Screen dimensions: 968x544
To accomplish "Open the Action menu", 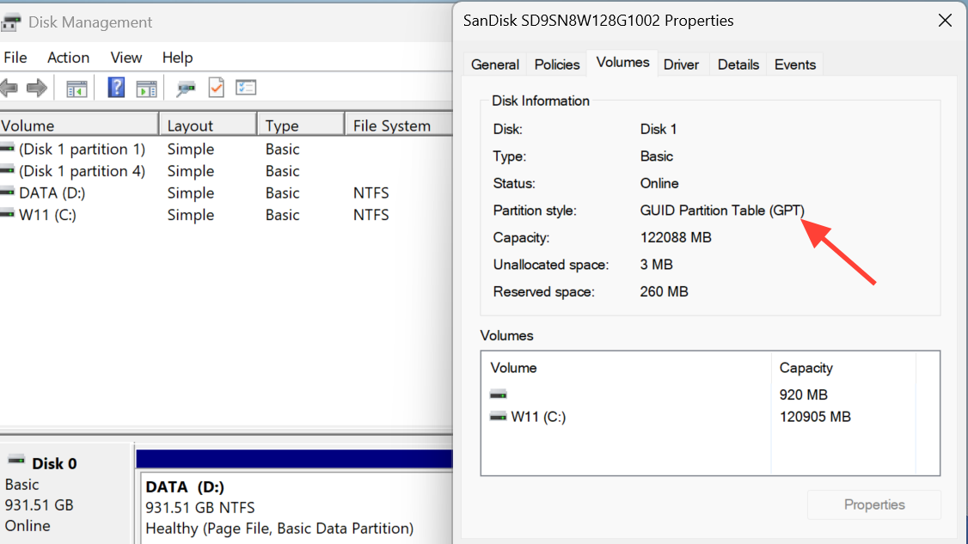I will [x=68, y=58].
